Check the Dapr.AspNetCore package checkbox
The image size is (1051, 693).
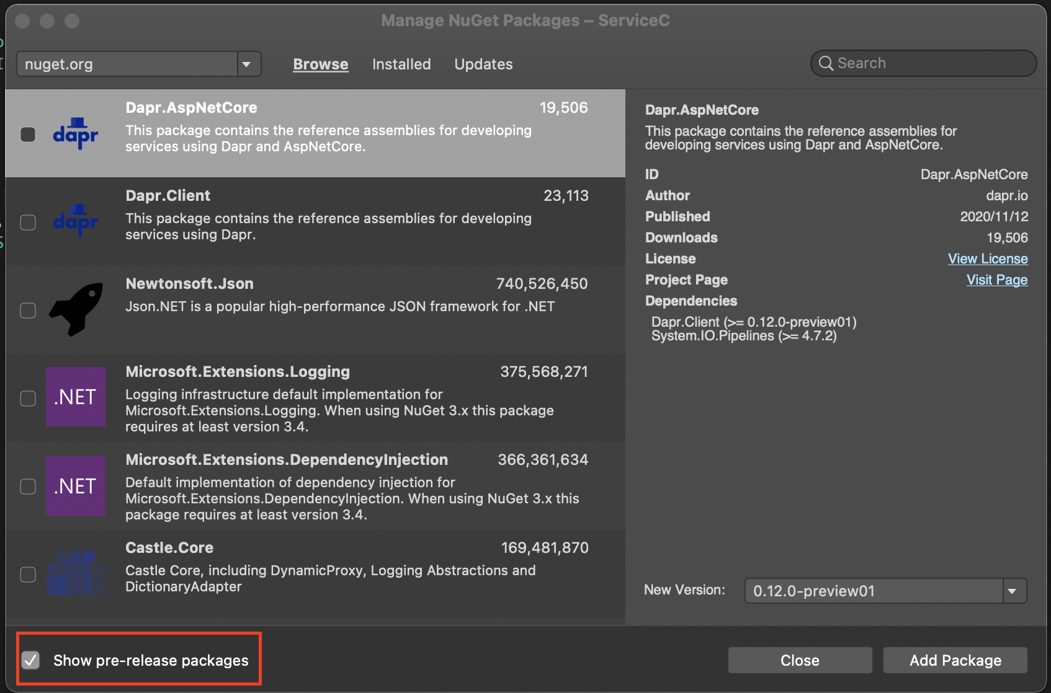[28, 135]
